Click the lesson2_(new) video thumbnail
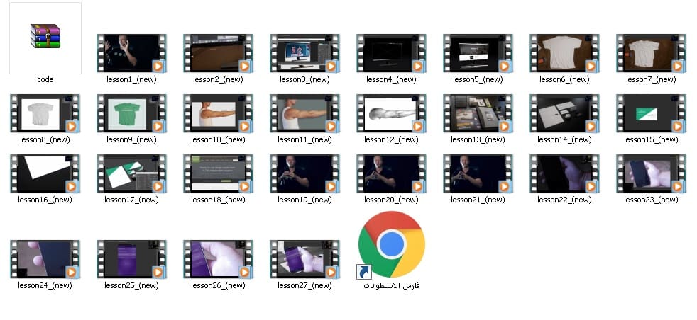 (x=219, y=54)
